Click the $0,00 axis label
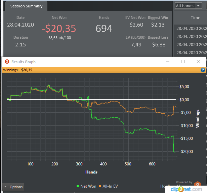Viewport: 207px width, 193px height. pos(184,100)
